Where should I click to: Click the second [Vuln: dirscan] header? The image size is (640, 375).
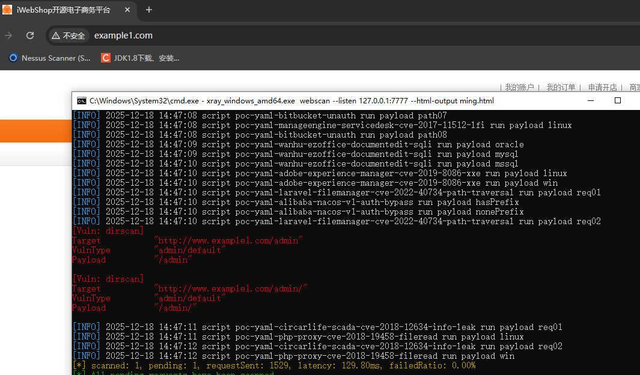coord(108,279)
